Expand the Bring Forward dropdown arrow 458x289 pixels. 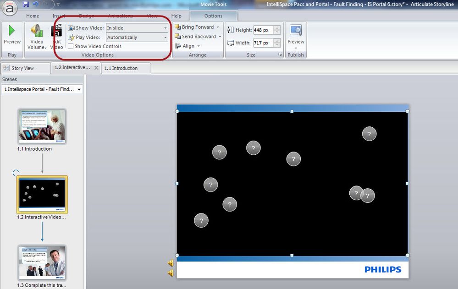pos(218,27)
